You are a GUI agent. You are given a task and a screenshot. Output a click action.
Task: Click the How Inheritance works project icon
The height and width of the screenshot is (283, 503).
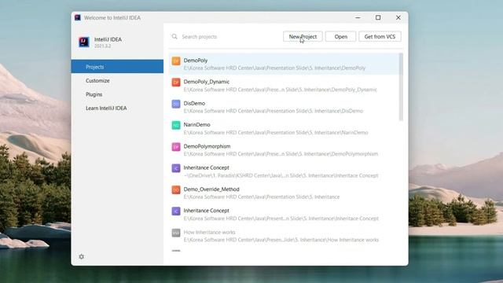point(176,233)
